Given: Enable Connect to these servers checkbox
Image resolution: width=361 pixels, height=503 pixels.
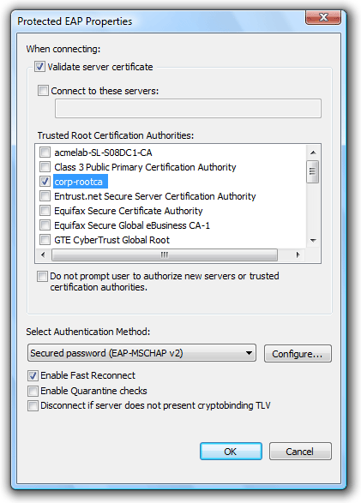Looking at the screenshot, I should point(43,91).
